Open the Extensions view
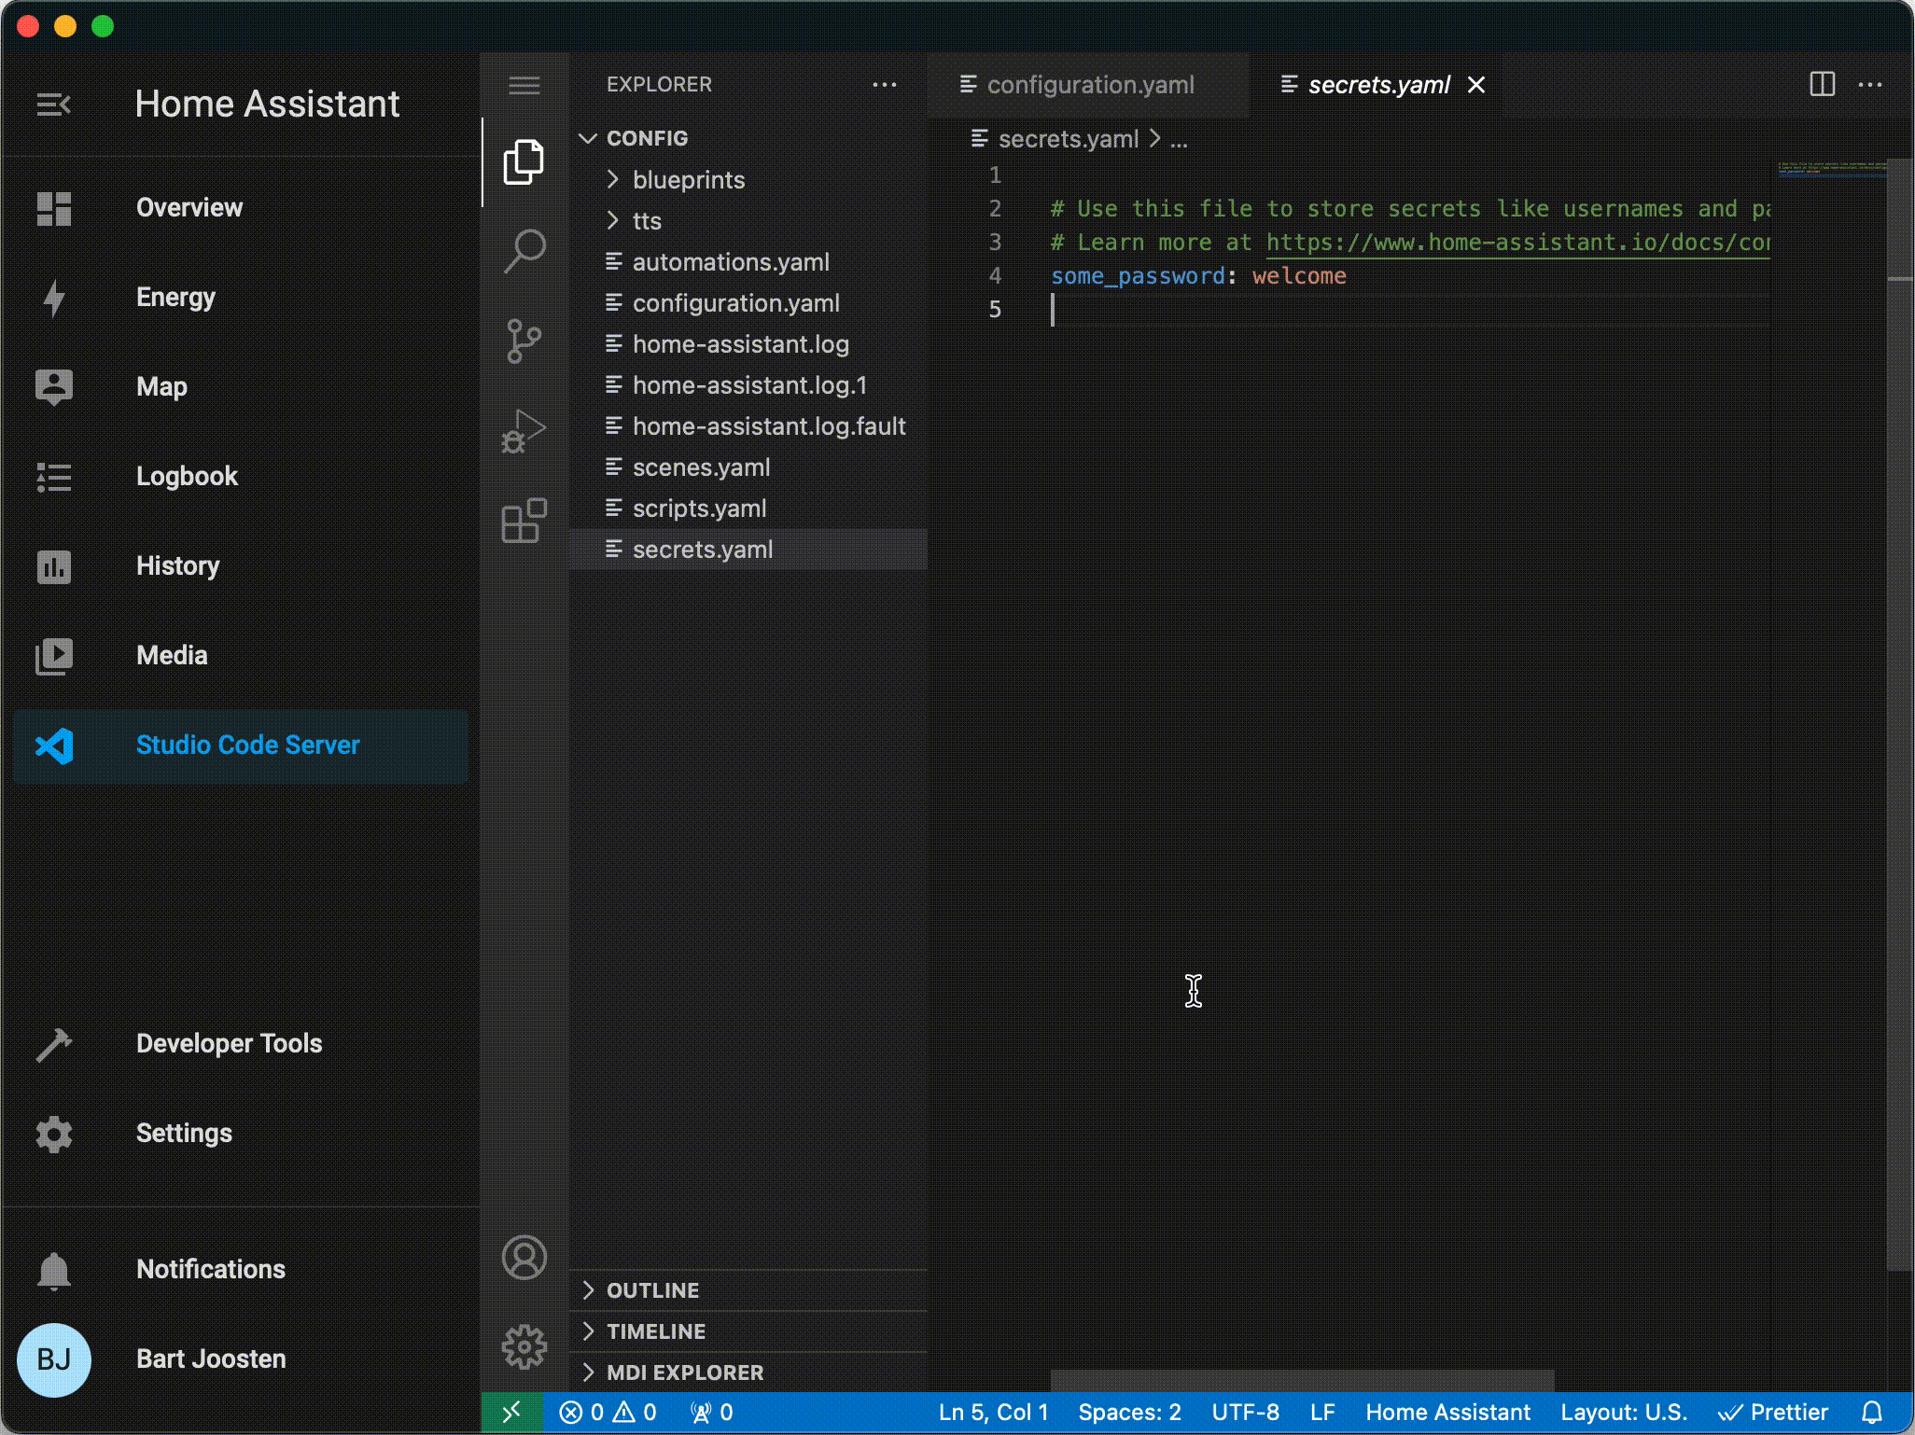This screenshot has height=1435, width=1915. pos(524,520)
